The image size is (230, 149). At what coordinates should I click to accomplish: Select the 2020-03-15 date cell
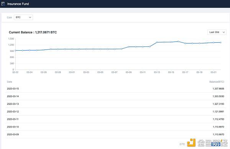pyautogui.click(x=13, y=89)
